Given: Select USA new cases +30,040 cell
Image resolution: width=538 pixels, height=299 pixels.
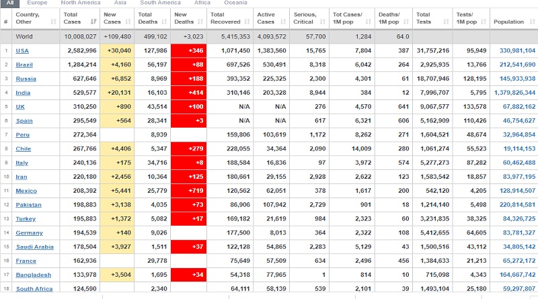Looking at the screenshot, I should (x=117, y=51).
